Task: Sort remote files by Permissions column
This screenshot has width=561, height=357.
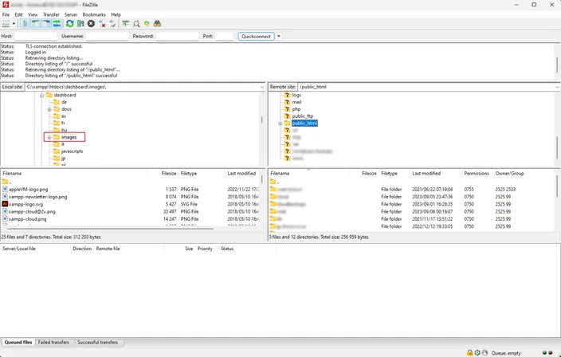Action: pos(477,174)
